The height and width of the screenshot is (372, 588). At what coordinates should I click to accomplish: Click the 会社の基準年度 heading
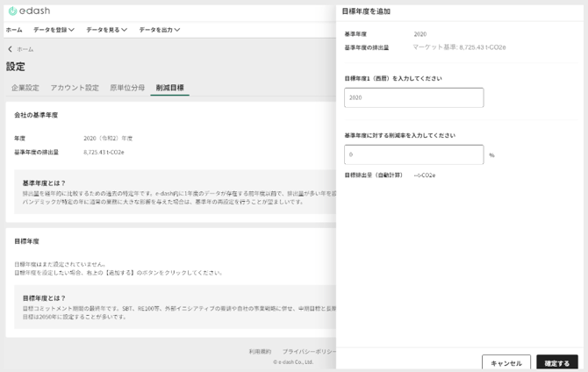pyautogui.click(x=36, y=115)
